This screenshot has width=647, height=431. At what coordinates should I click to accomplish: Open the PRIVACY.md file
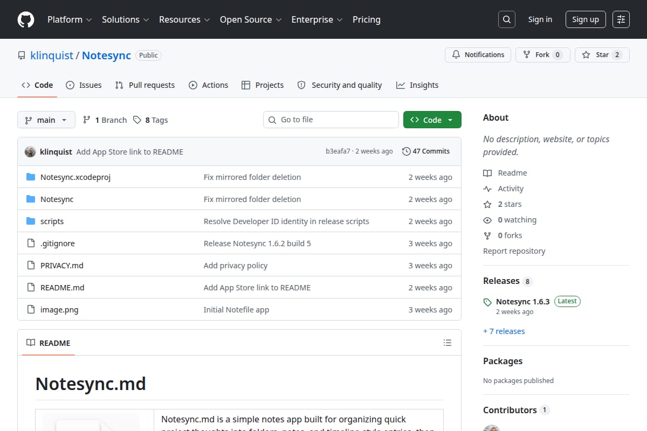click(x=62, y=266)
